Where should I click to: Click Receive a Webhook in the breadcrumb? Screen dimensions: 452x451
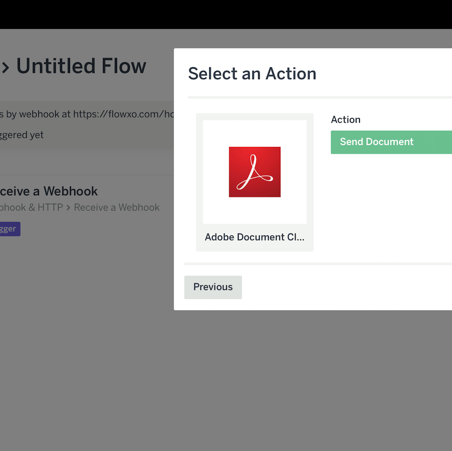[x=117, y=207]
